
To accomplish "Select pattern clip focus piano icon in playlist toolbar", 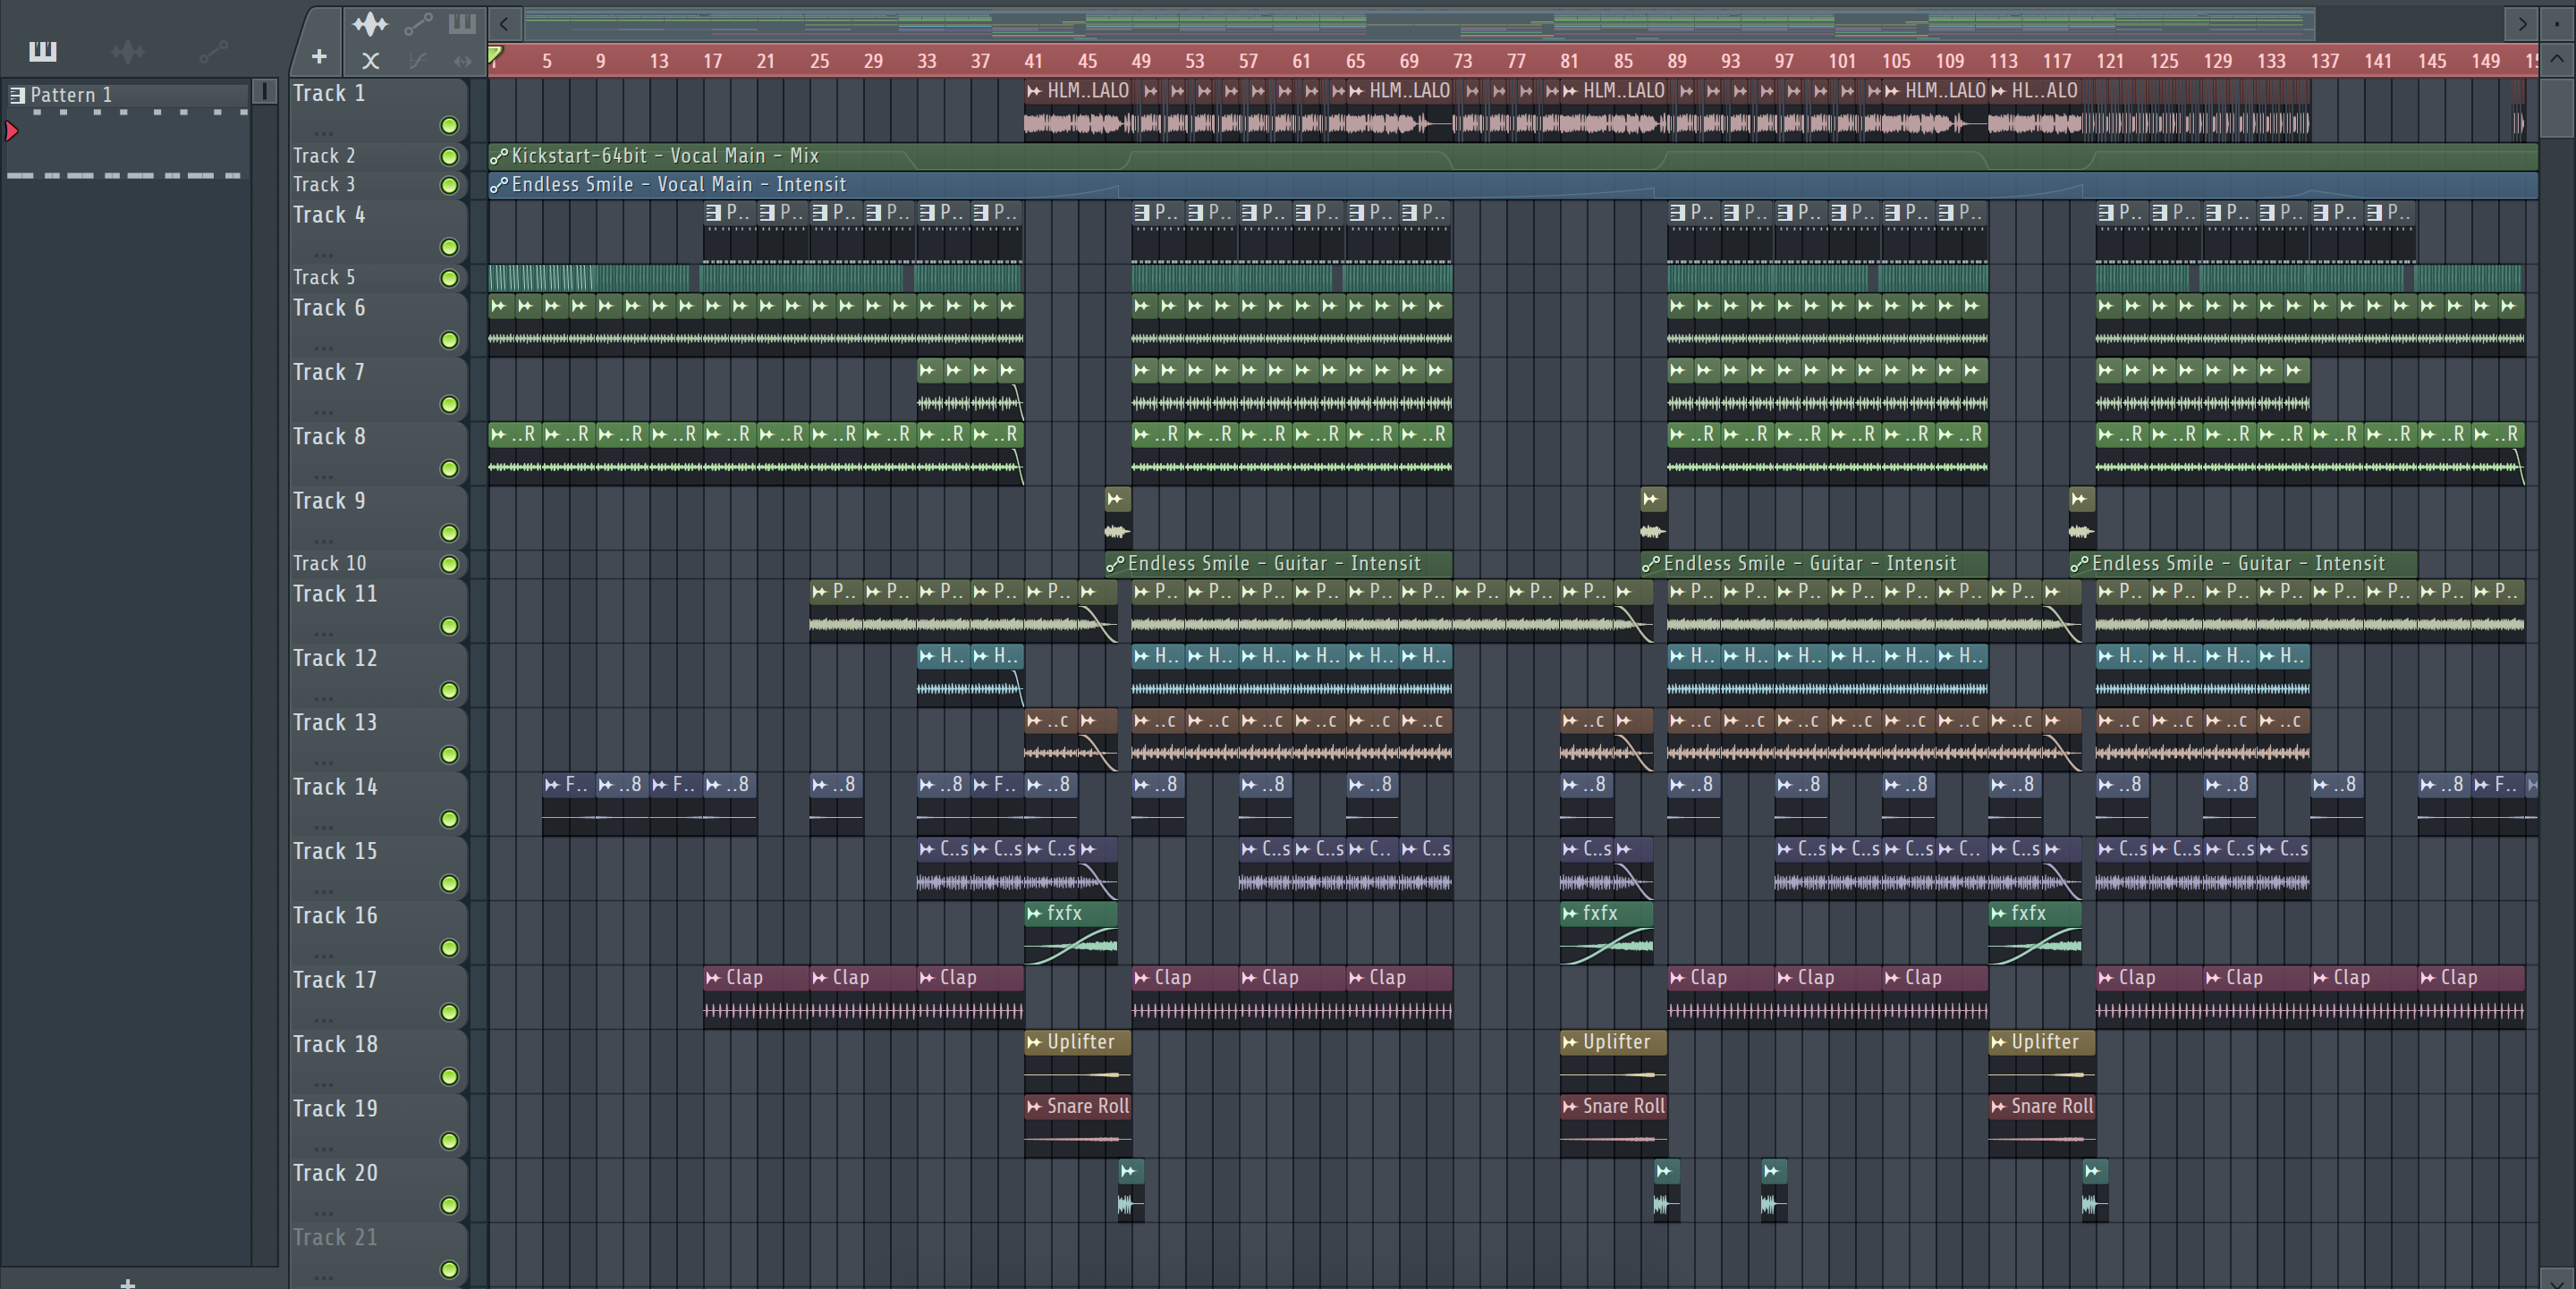I will [x=461, y=23].
